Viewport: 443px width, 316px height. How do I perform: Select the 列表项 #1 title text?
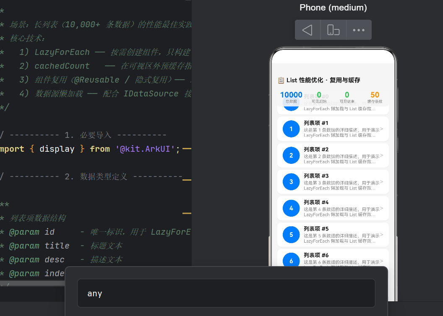[316, 123]
